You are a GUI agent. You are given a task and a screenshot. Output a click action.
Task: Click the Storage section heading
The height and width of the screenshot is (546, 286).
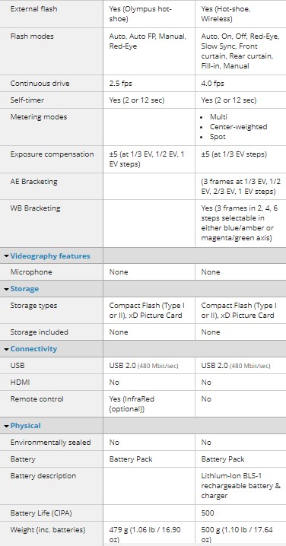coord(24,289)
